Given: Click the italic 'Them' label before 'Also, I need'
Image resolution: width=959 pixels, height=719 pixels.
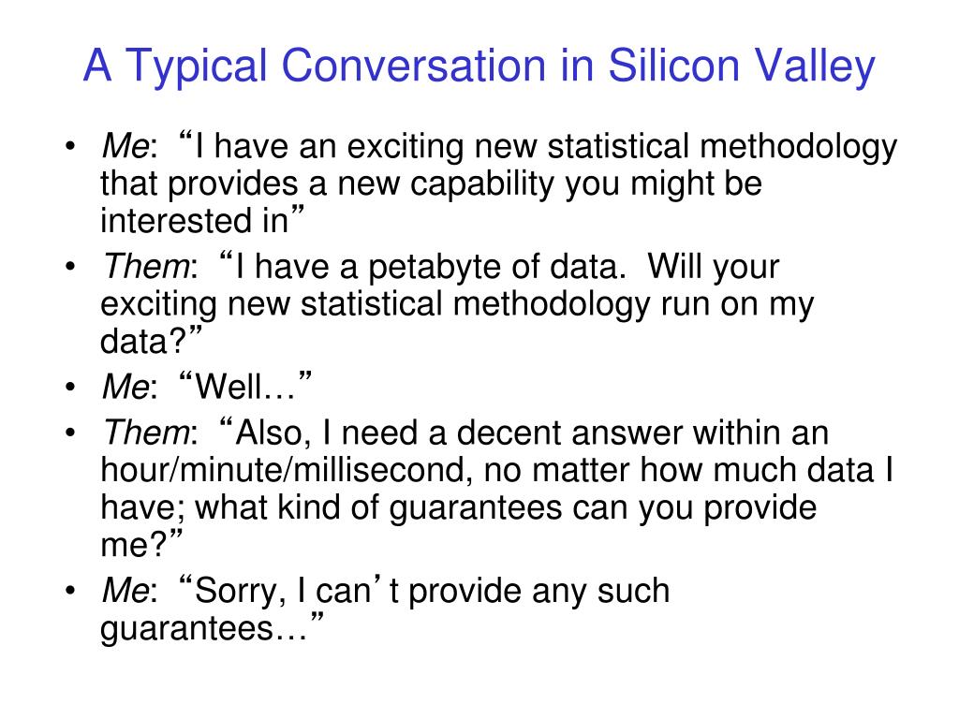Looking at the screenshot, I should pos(146,433).
